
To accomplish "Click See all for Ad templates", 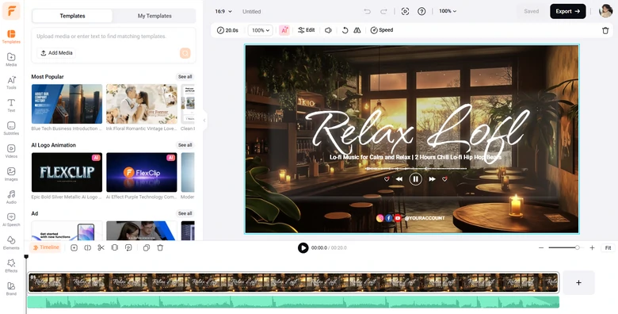I will (185, 213).
